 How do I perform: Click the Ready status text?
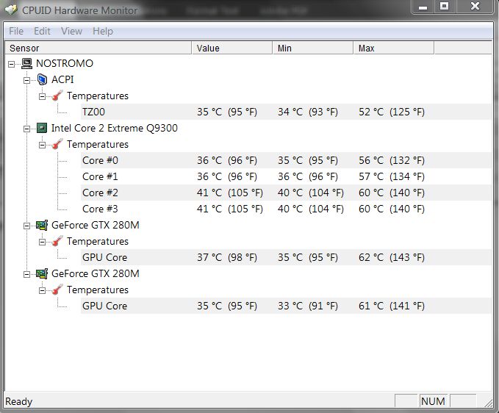pyautogui.click(x=19, y=401)
